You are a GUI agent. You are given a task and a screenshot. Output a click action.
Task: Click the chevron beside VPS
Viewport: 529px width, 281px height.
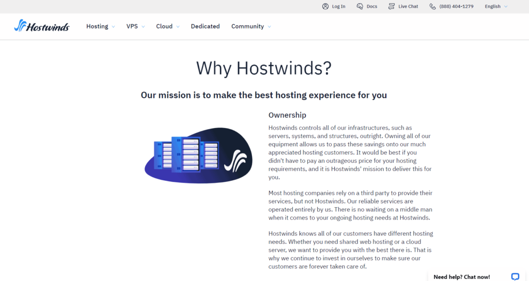click(143, 27)
